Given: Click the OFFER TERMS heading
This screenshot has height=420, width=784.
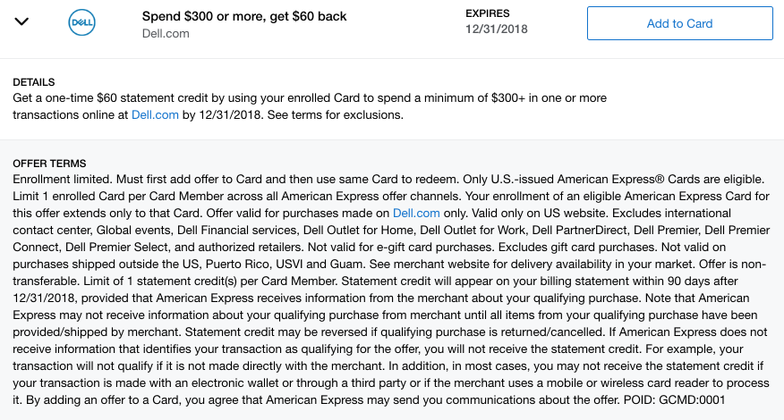Looking at the screenshot, I should [49, 164].
